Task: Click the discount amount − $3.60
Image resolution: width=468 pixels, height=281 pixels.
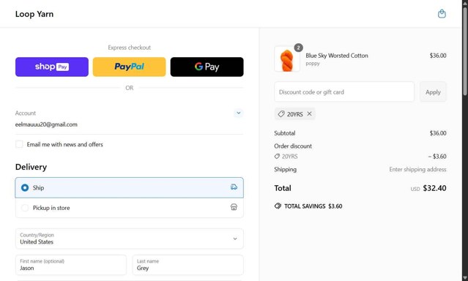Action: [437, 157]
